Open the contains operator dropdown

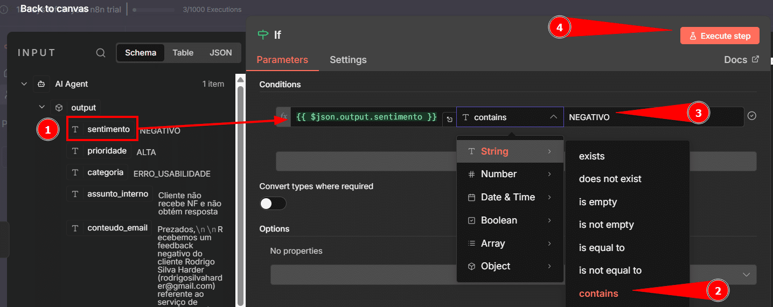point(510,117)
